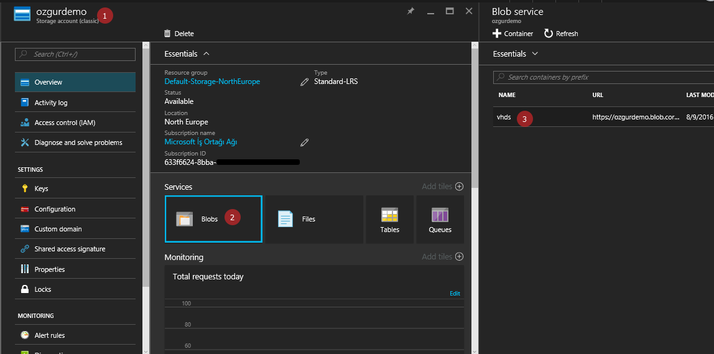Click the Total requests today chart title

(208, 277)
